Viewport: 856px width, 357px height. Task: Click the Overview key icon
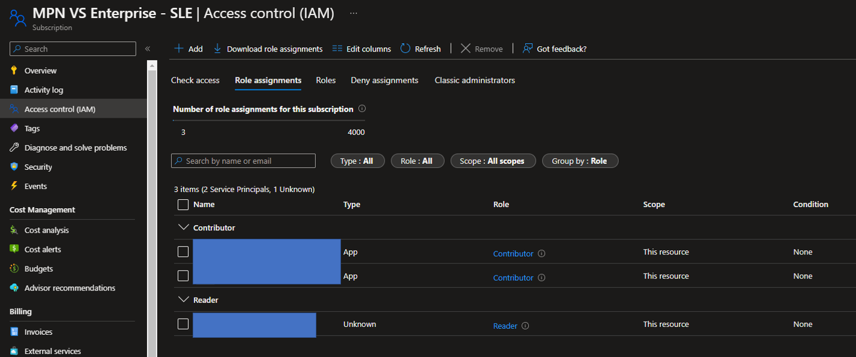[14, 71]
